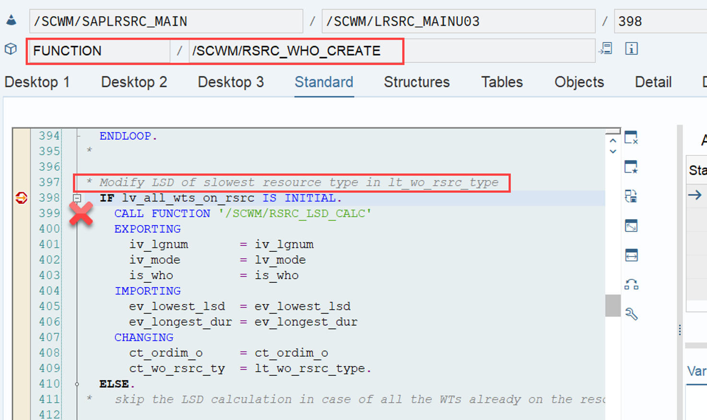This screenshot has height=420, width=707.
Task: Click the /SCWM/SAPLRSRC_MAIN program field
Action: point(166,21)
